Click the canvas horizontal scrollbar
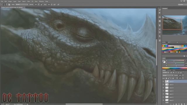Image resolution: width=187 pixels, height=105 pixels. [84, 104]
